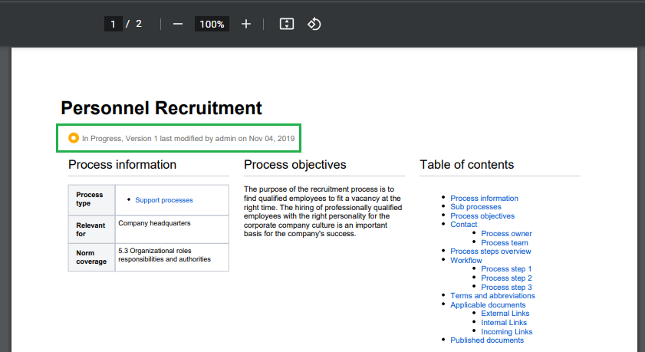
Task: Open the Support processes link
Action: click(x=163, y=200)
